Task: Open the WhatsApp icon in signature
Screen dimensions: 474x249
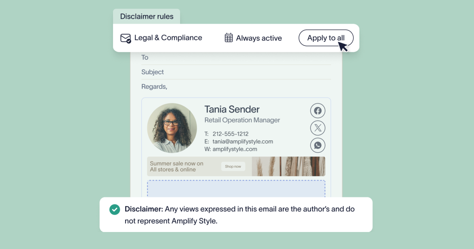Action: 318,145
